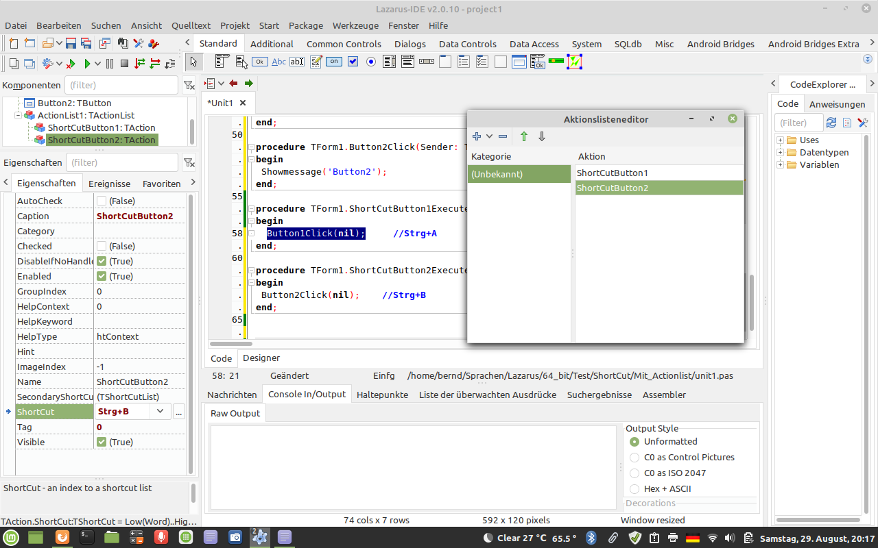Toggle the Checked property checkbox
Image resolution: width=878 pixels, height=548 pixels.
click(x=102, y=246)
